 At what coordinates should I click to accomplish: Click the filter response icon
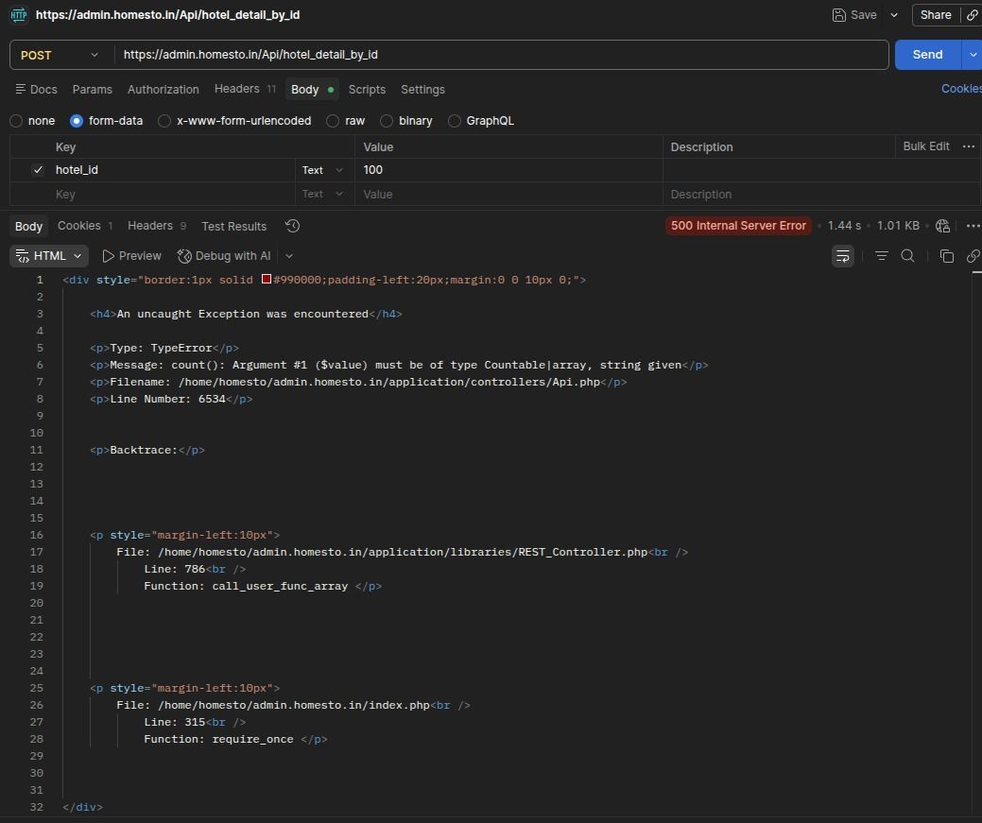(881, 256)
